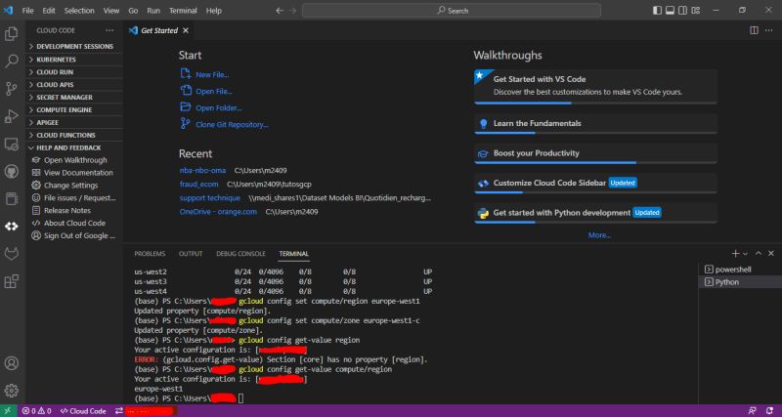The height and width of the screenshot is (417, 782).
Task: Click Clone Git Repository link
Action: click(232, 125)
